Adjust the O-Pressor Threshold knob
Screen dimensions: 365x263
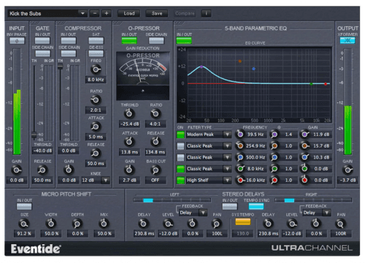point(129,113)
